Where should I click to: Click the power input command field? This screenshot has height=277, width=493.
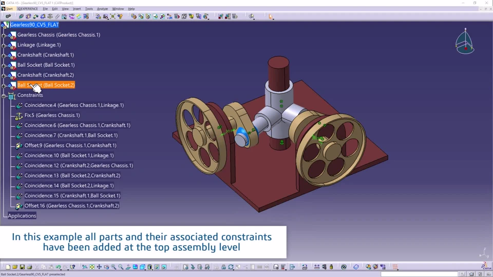420,274
